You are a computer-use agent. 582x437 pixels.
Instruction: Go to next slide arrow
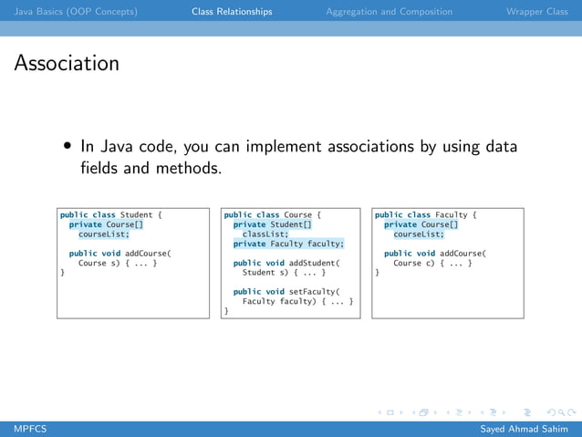click(x=401, y=412)
